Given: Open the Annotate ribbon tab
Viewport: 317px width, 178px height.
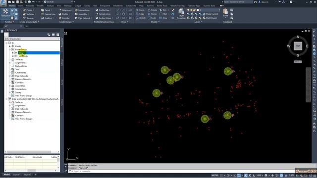Looking at the screenshot, I should point(30,5).
